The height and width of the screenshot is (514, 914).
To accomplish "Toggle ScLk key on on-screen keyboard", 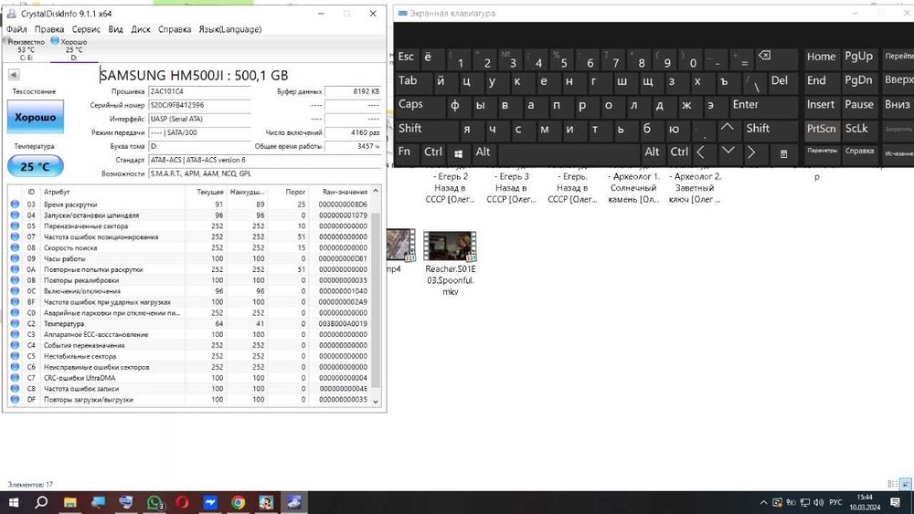I will (858, 130).
